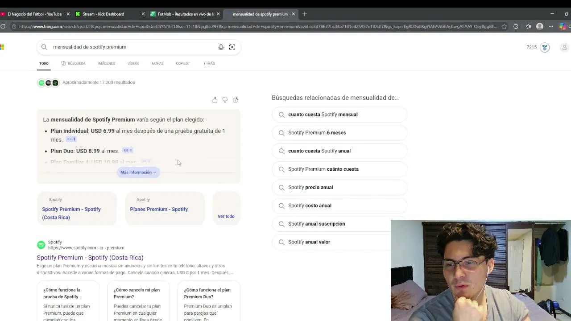Click the browser address bar URL

tap(258, 26)
